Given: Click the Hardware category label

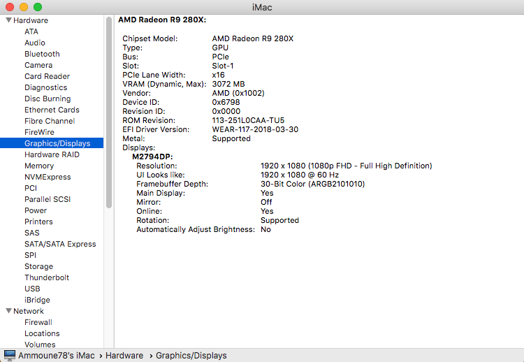Looking at the screenshot, I should click(x=31, y=20).
